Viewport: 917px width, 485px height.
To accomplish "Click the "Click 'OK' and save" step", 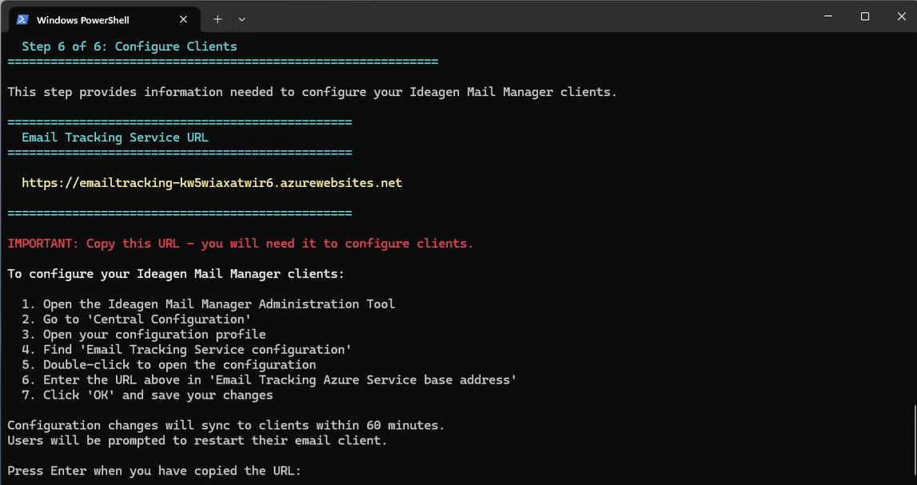I will pyautogui.click(x=147, y=396).
